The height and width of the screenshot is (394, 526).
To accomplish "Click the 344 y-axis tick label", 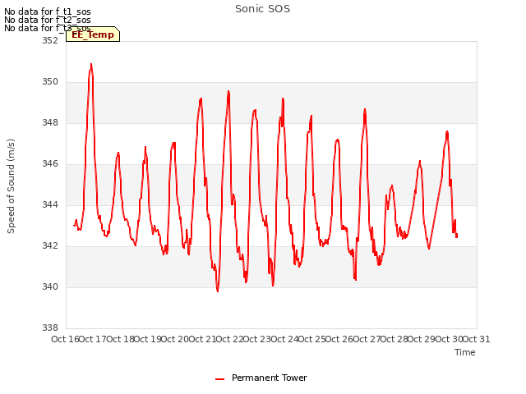I will tap(49, 204).
